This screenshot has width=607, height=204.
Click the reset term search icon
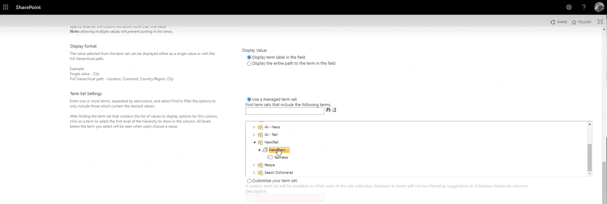[334, 110]
